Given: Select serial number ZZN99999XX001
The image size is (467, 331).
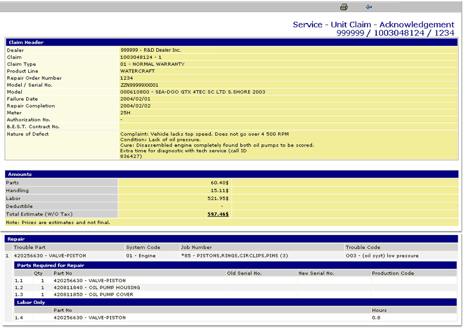Looking at the screenshot, I should (140, 85).
